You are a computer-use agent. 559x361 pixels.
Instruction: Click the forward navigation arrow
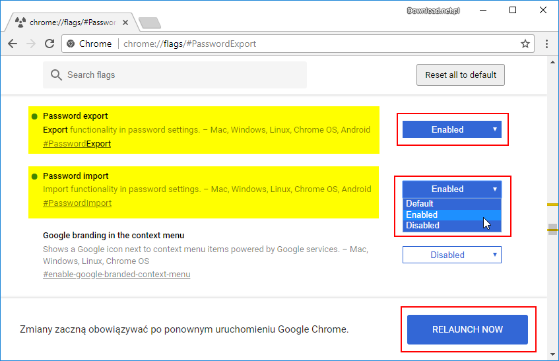tap(31, 44)
